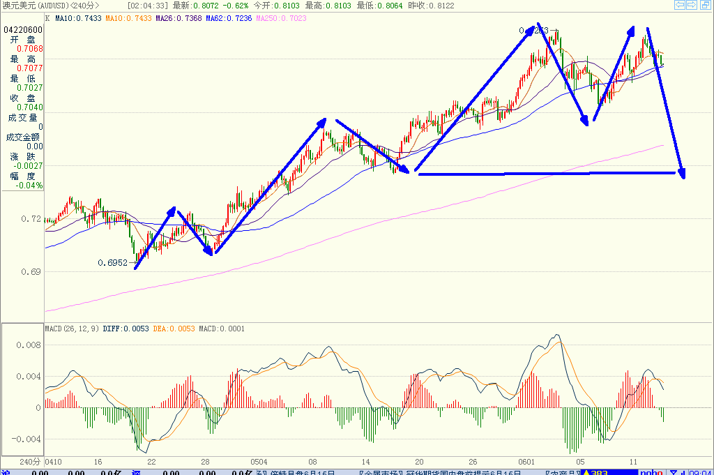Image resolution: width=714 pixels, height=475 pixels.
Task: Click the 今开:0.8103 opening value
Action: coord(276,6)
